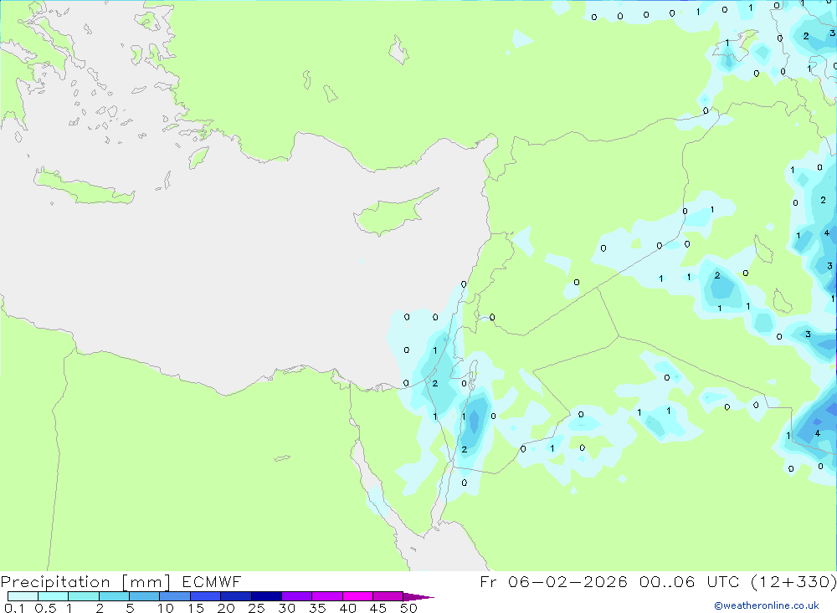Select the 2–5 mm legend color box
The image size is (837, 613).
(114, 596)
